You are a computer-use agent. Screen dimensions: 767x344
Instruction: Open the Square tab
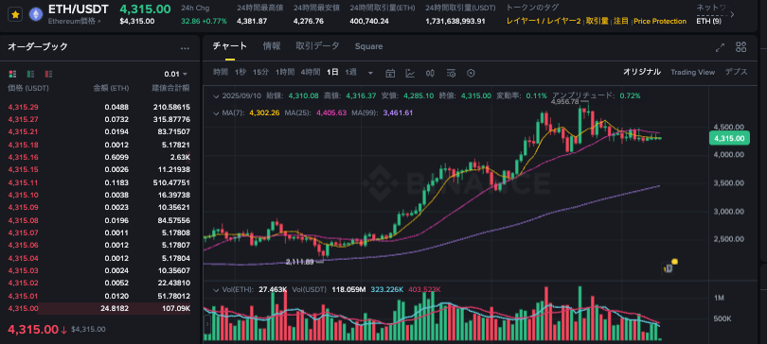[x=369, y=46]
